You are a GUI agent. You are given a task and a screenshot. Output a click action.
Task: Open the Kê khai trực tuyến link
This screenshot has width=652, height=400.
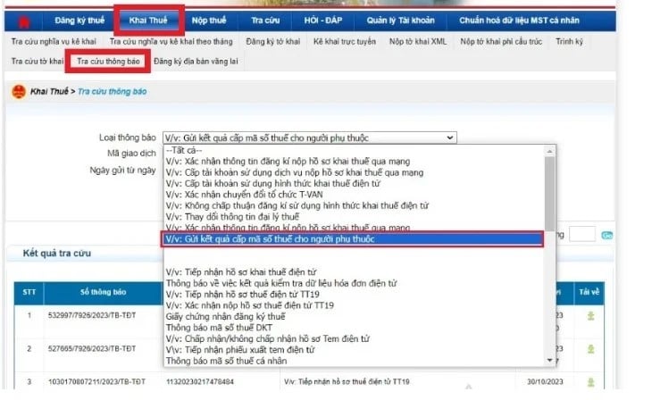(x=344, y=42)
